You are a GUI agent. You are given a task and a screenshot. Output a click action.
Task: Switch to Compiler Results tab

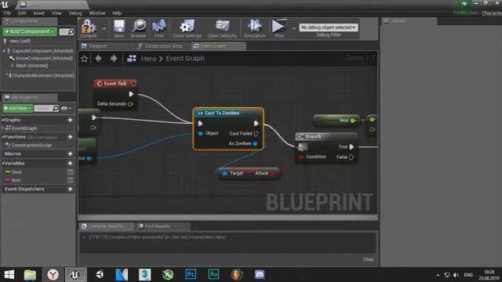point(107,226)
